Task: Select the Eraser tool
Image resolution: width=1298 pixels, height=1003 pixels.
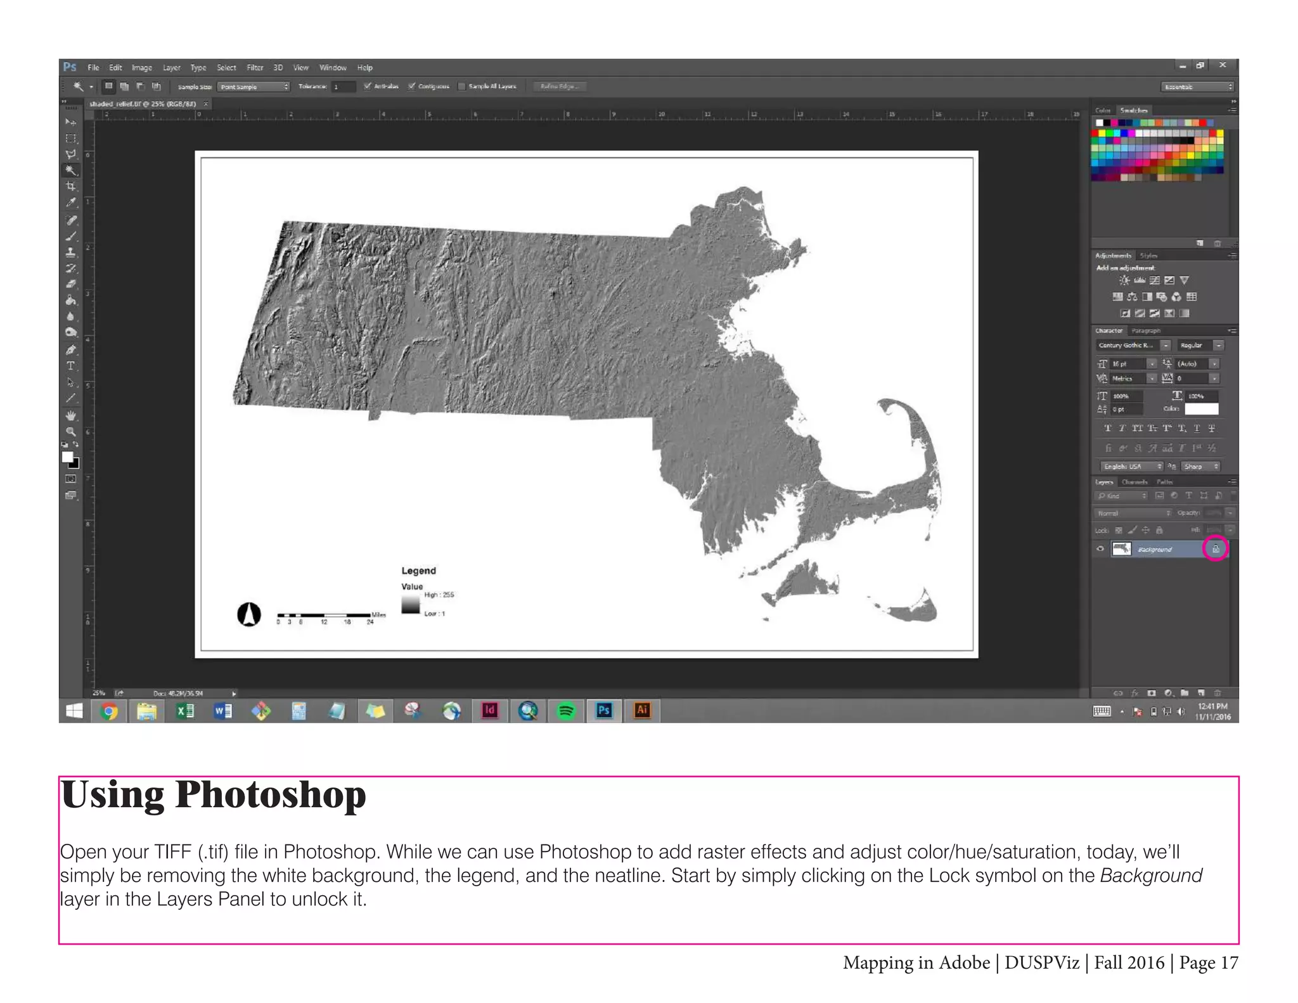Action: point(71,283)
